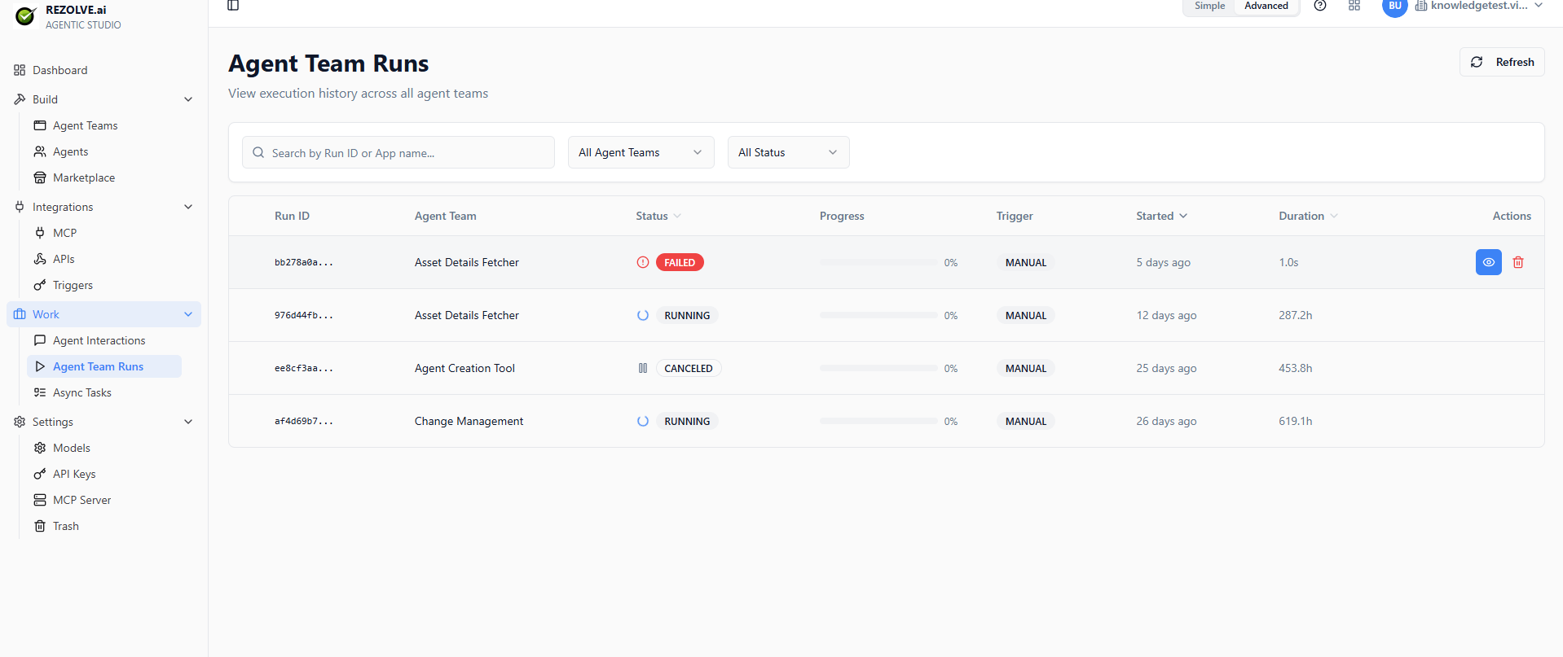Click the Triggers key icon
The width and height of the screenshot is (1563, 657).
pyautogui.click(x=40, y=285)
